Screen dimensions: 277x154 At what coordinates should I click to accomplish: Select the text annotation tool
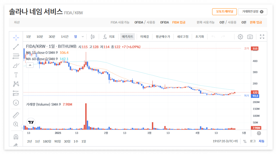16,75
